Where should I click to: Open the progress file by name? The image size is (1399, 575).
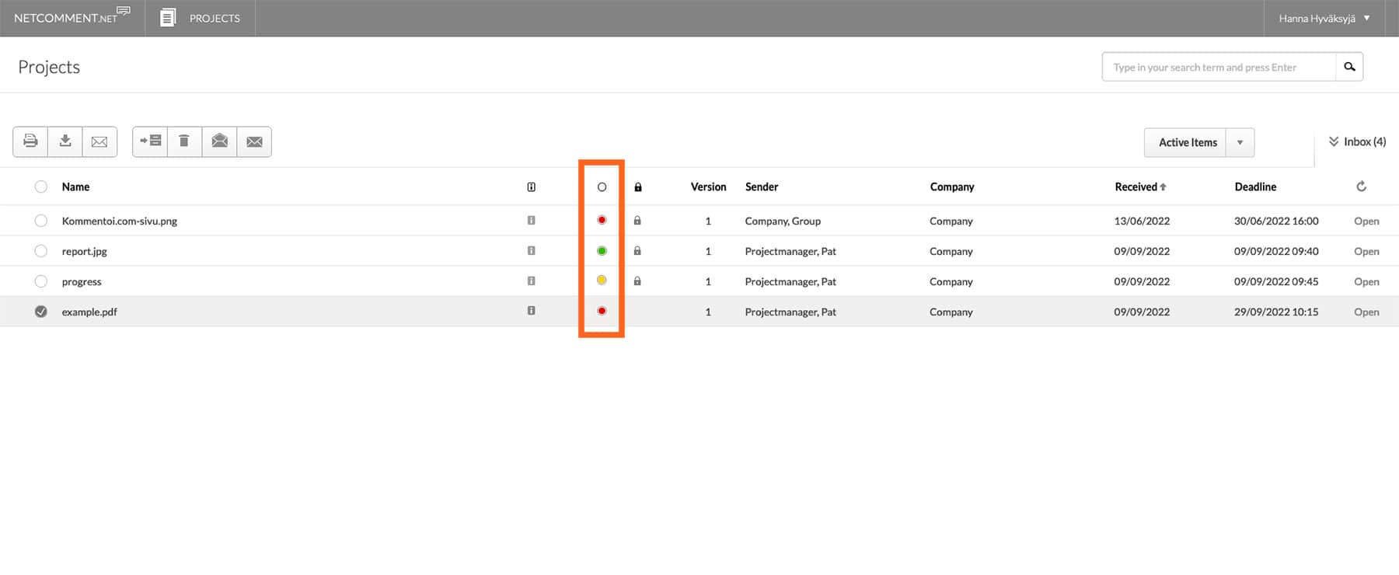82,281
